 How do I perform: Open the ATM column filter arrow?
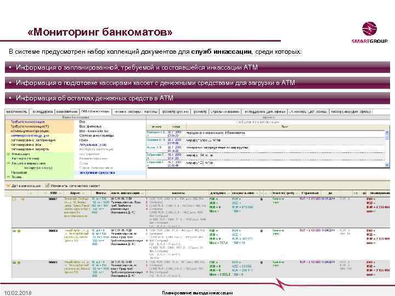(x=60, y=193)
